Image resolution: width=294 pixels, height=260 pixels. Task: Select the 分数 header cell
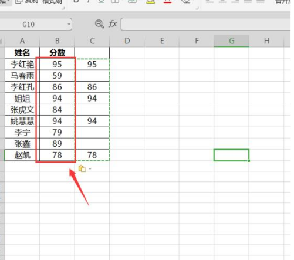[x=57, y=53]
